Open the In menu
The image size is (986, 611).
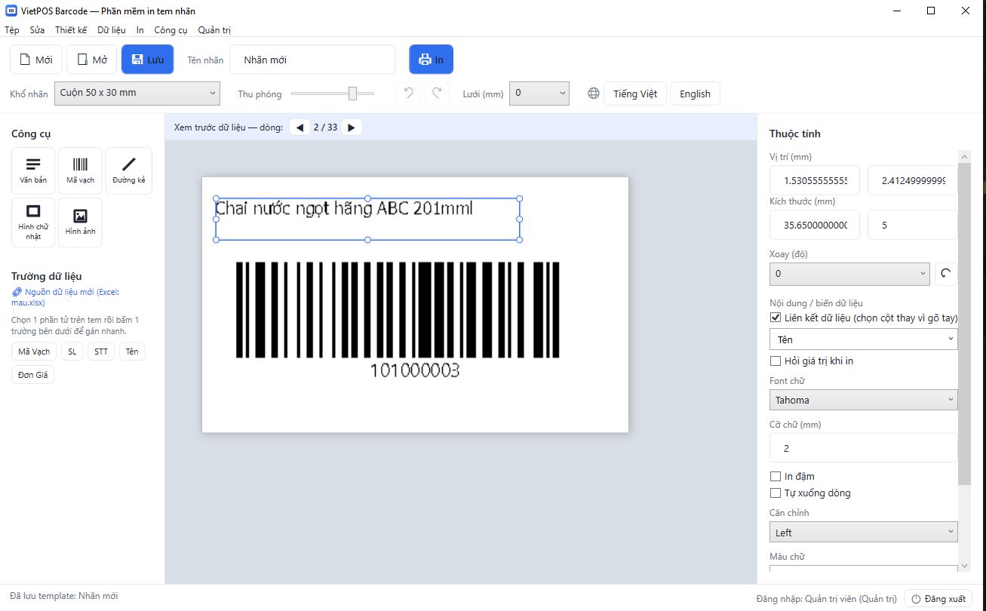pos(140,30)
